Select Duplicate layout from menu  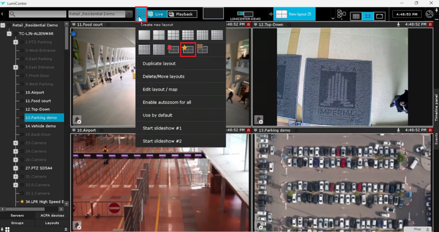[x=159, y=64]
